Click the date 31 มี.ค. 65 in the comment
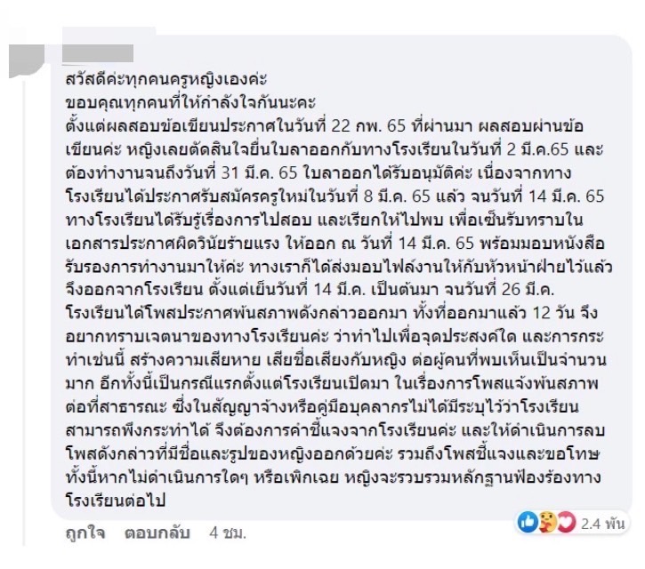 coord(259,172)
